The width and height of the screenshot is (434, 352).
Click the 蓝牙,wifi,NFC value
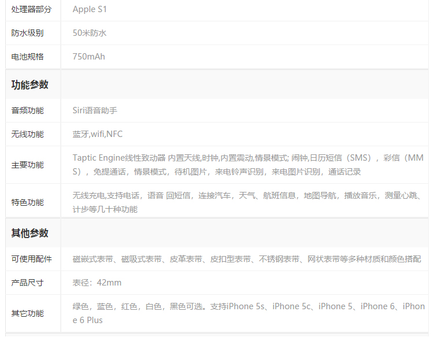tap(97, 135)
